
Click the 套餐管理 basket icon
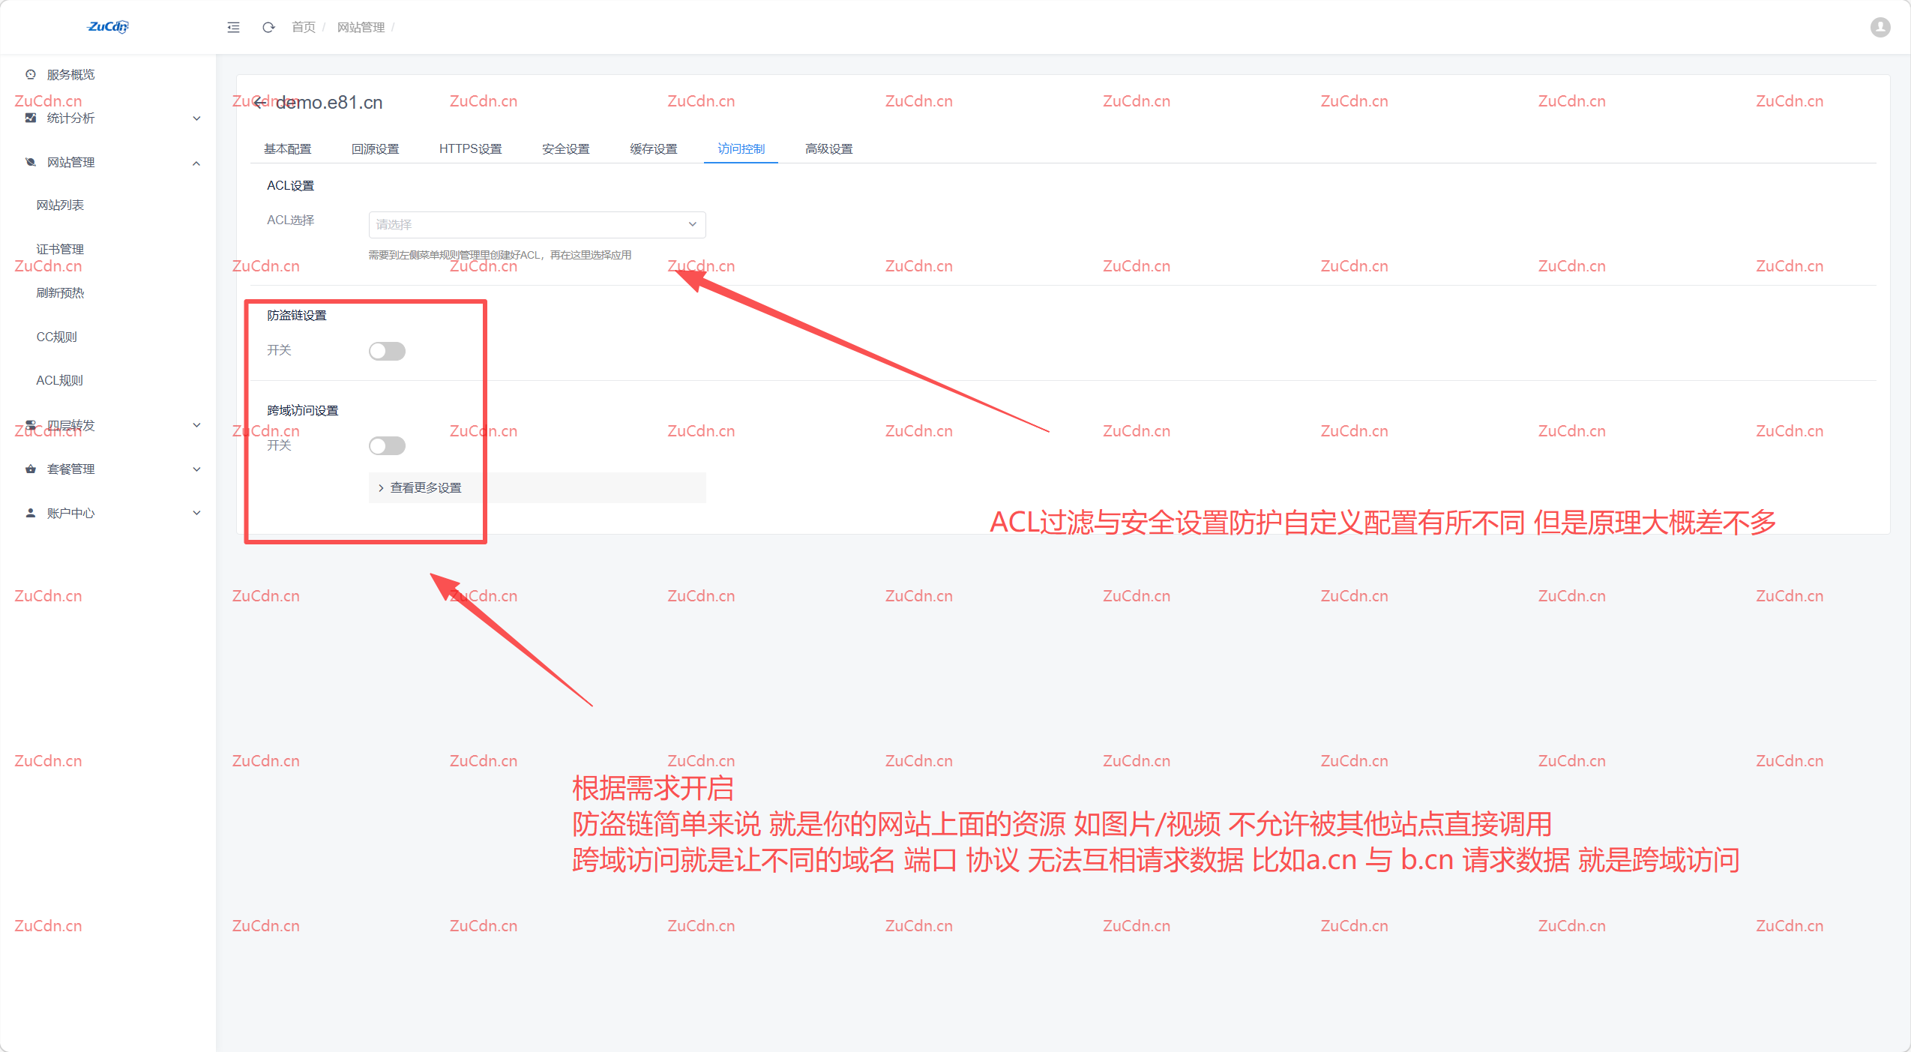tap(30, 469)
